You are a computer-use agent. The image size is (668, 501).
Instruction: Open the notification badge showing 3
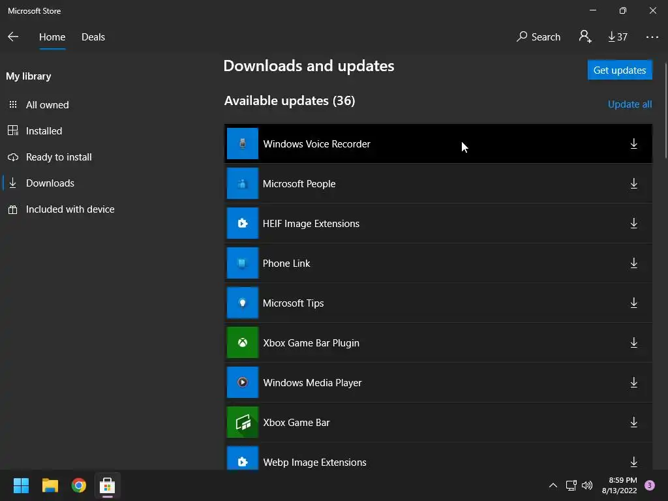click(x=650, y=485)
